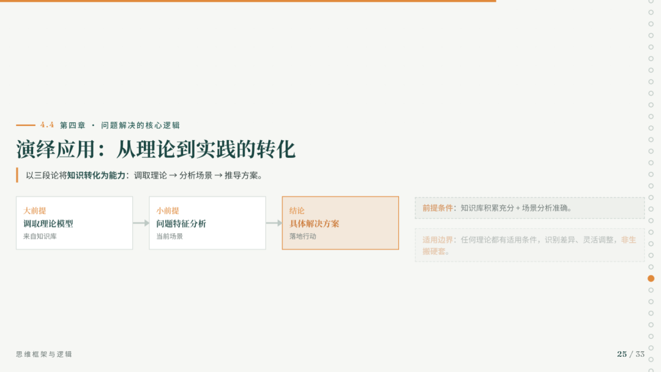661x372 pixels.
Task: Select the last navigation dot for slide 33
Action: pyautogui.click(x=651, y=370)
